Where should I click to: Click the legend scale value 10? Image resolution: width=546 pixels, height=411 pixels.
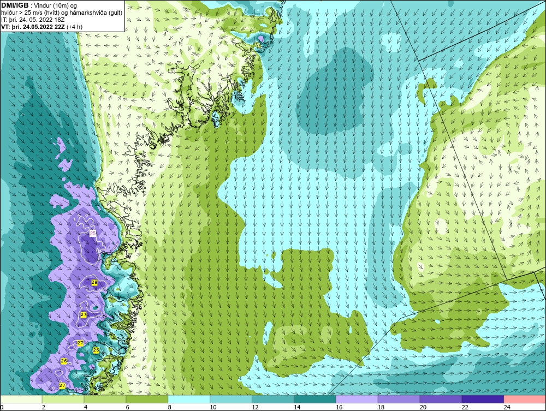213,407
